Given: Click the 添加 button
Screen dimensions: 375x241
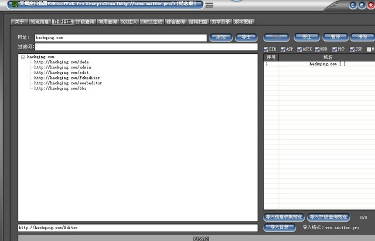Looking at the screenshot, I should coord(220,37).
